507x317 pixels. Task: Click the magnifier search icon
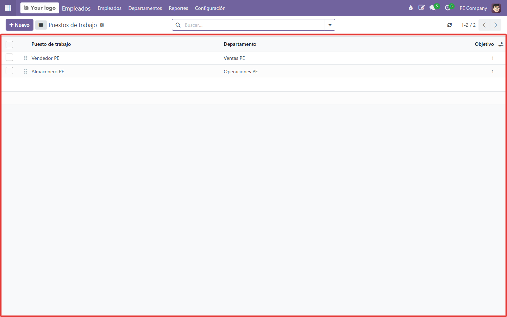[x=178, y=25]
